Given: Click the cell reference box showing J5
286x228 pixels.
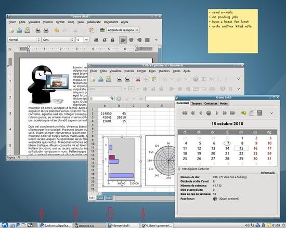Looking at the screenshot, I should 100,98.
